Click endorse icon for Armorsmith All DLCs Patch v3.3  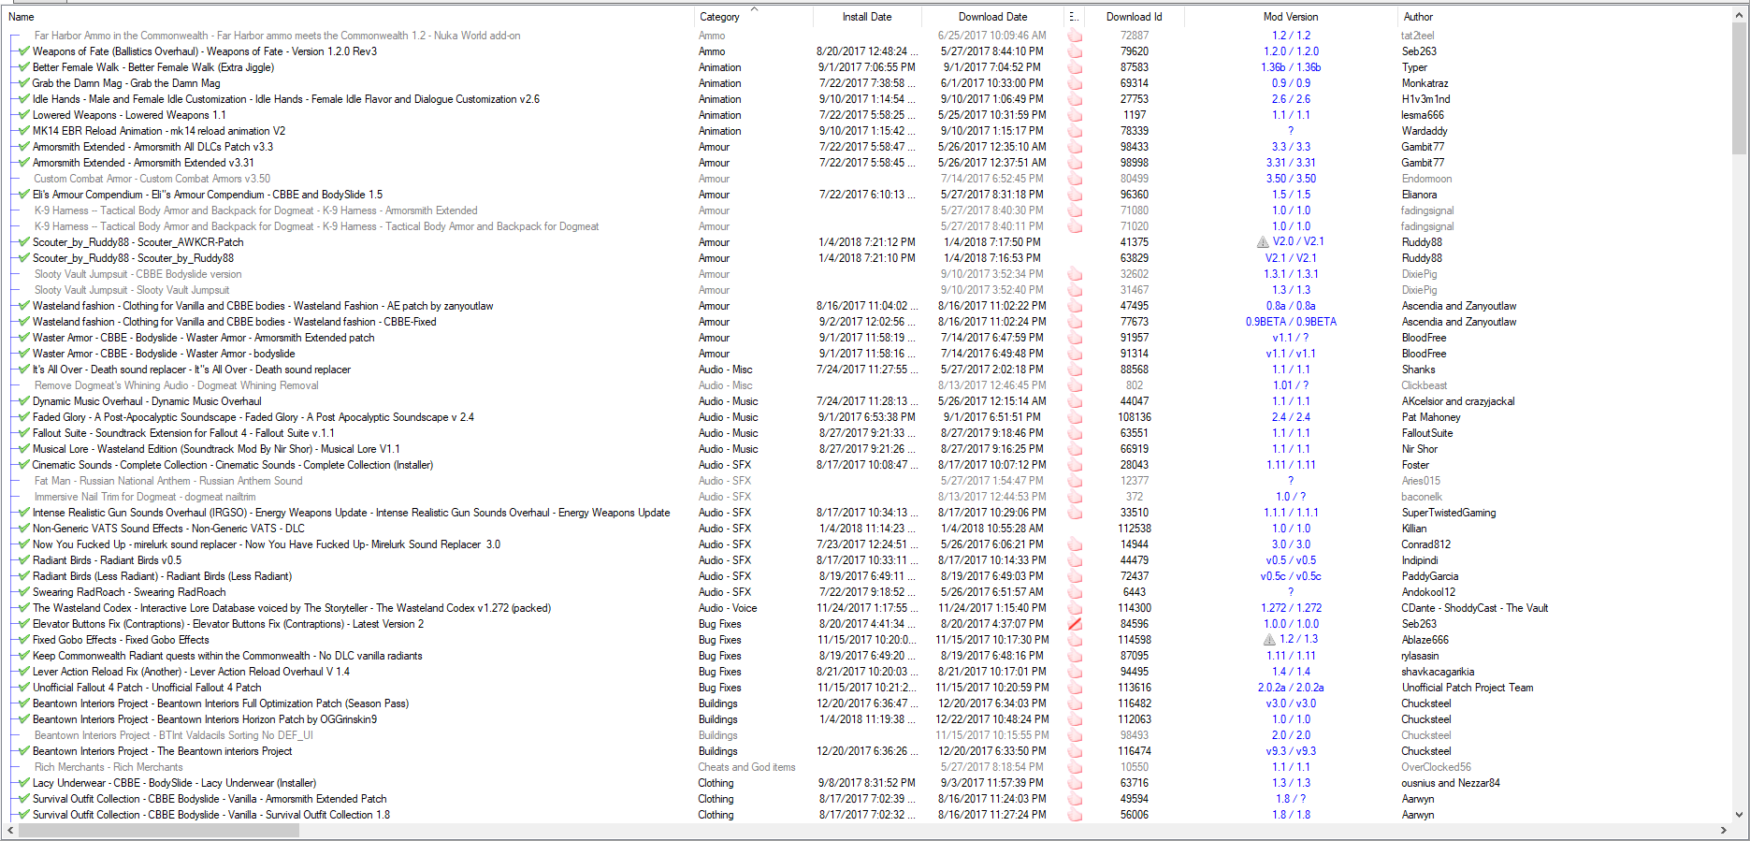click(x=1075, y=147)
